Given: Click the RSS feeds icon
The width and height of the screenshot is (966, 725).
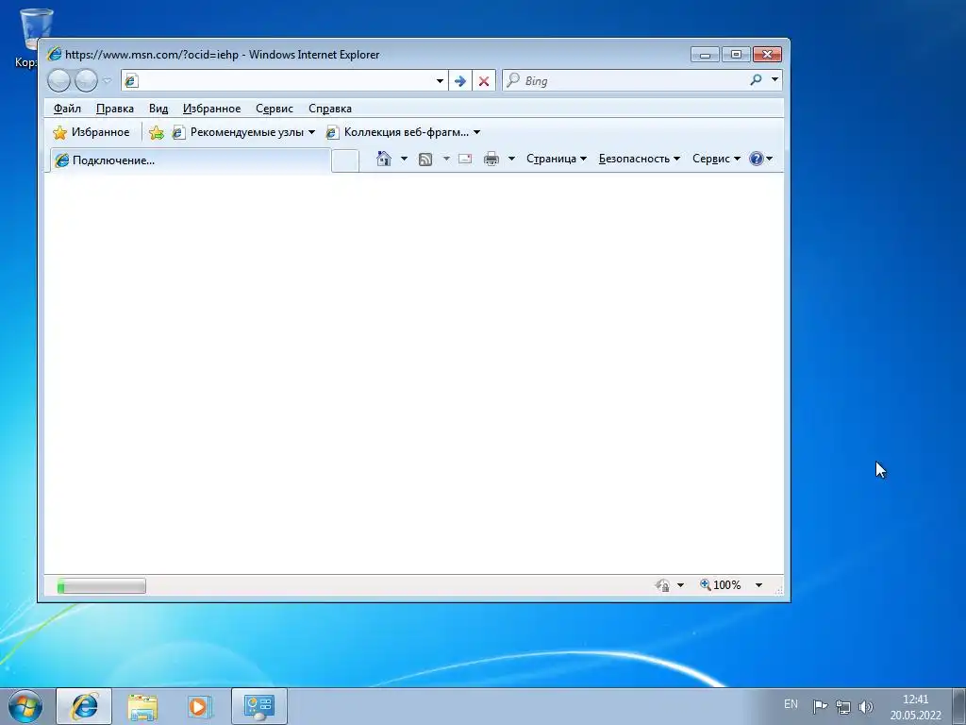Looking at the screenshot, I should 425,160.
